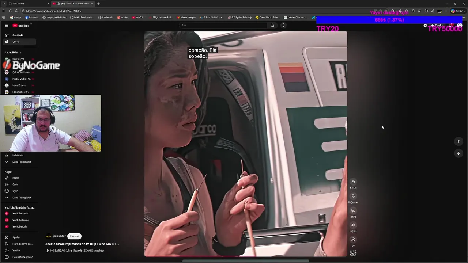Dislike the Short using the thumbs-down icon
The height and width of the screenshot is (263, 468).
(x=353, y=196)
